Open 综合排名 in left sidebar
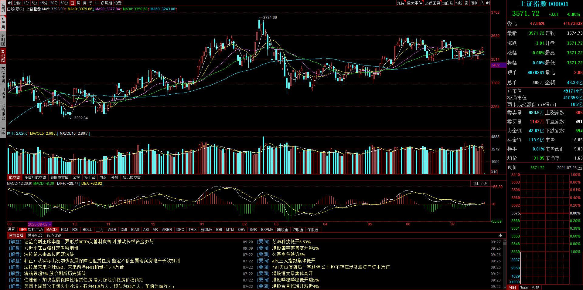Screen dimensions: 583x290 3,112
